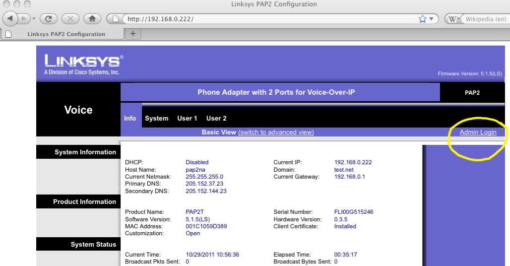Image resolution: width=510 pixels, height=266 pixels.
Task: Click the Stop loading X button
Action: click(x=70, y=18)
